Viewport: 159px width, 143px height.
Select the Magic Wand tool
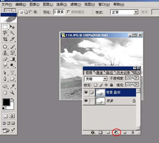coord(12,33)
